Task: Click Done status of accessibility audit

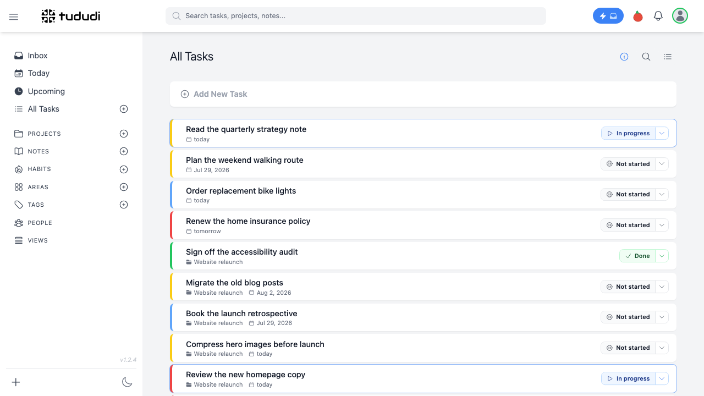Action: coord(637,256)
